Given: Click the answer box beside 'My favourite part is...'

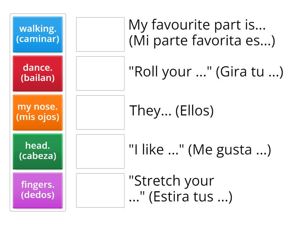Looking at the screenshot, I should tap(100, 34).
